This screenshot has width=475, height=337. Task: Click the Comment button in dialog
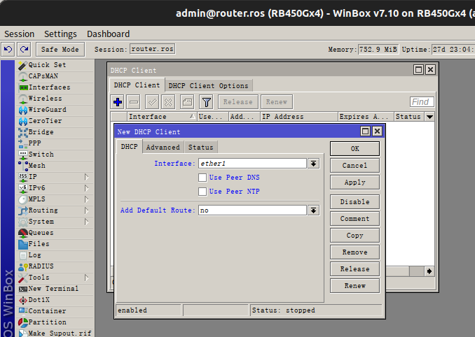click(x=354, y=219)
